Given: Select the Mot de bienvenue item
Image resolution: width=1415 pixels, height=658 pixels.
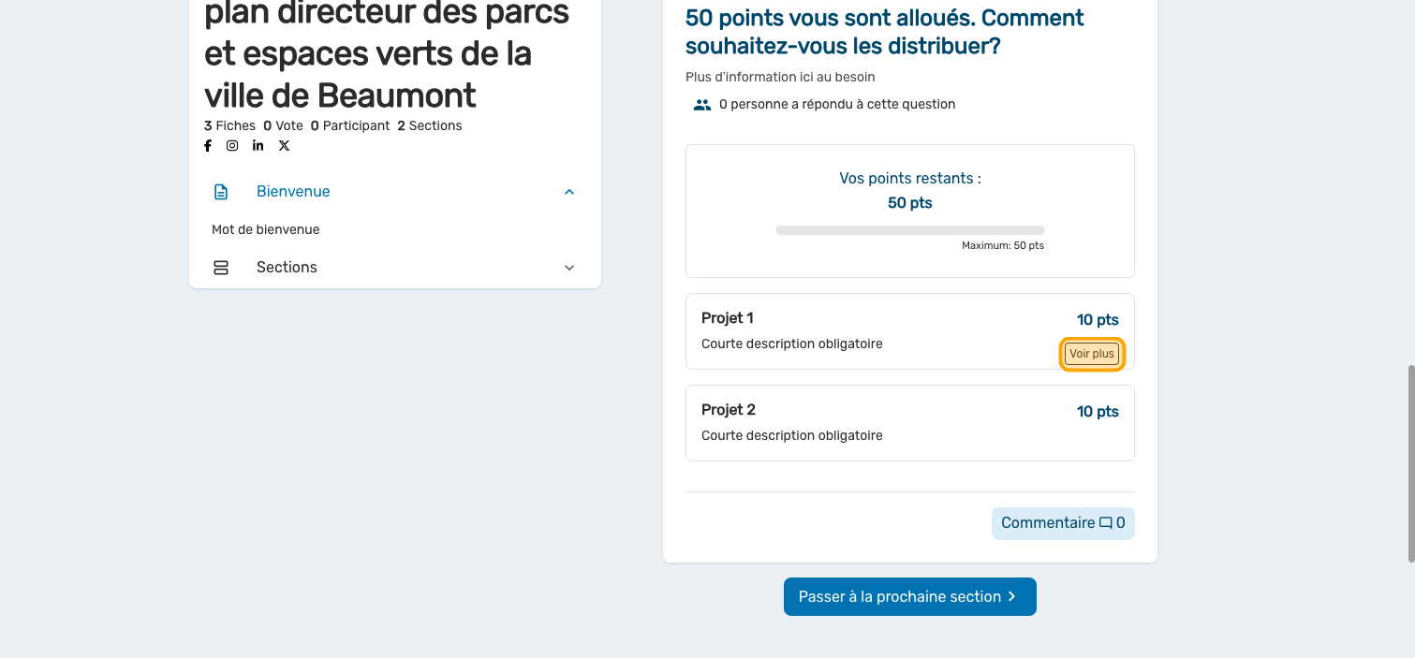Looking at the screenshot, I should [x=266, y=229].
